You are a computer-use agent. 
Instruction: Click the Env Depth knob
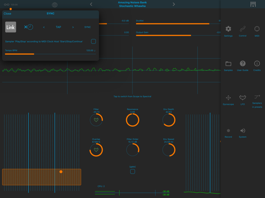click(169, 120)
